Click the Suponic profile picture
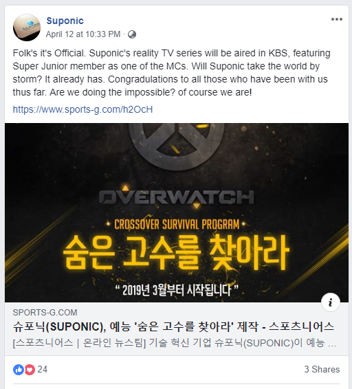The height and width of the screenshot is (389, 352). click(x=27, y=27)
